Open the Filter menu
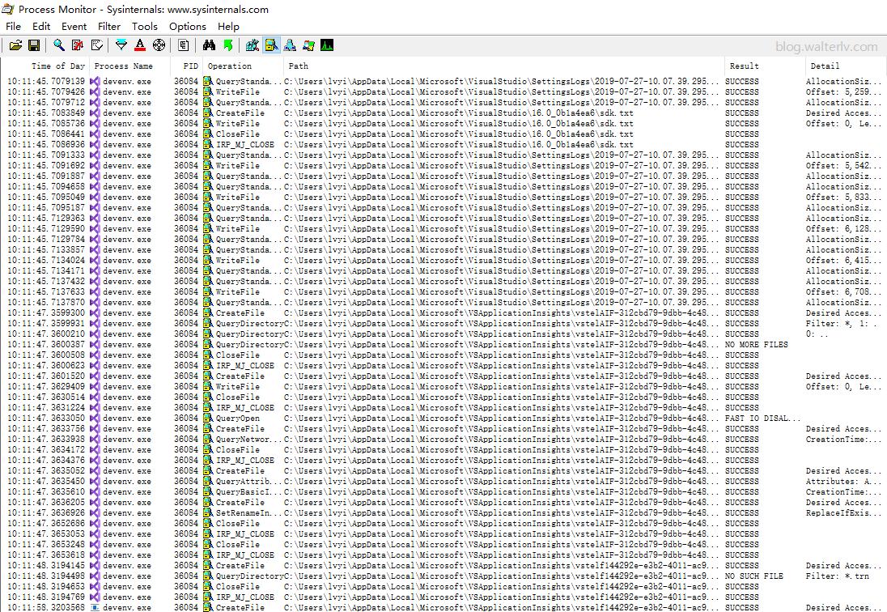 click(109, 27)
